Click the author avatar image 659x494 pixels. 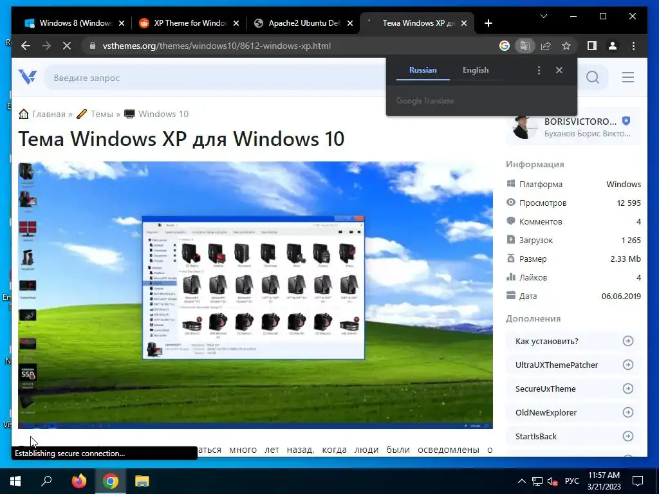tap(525, 127)
